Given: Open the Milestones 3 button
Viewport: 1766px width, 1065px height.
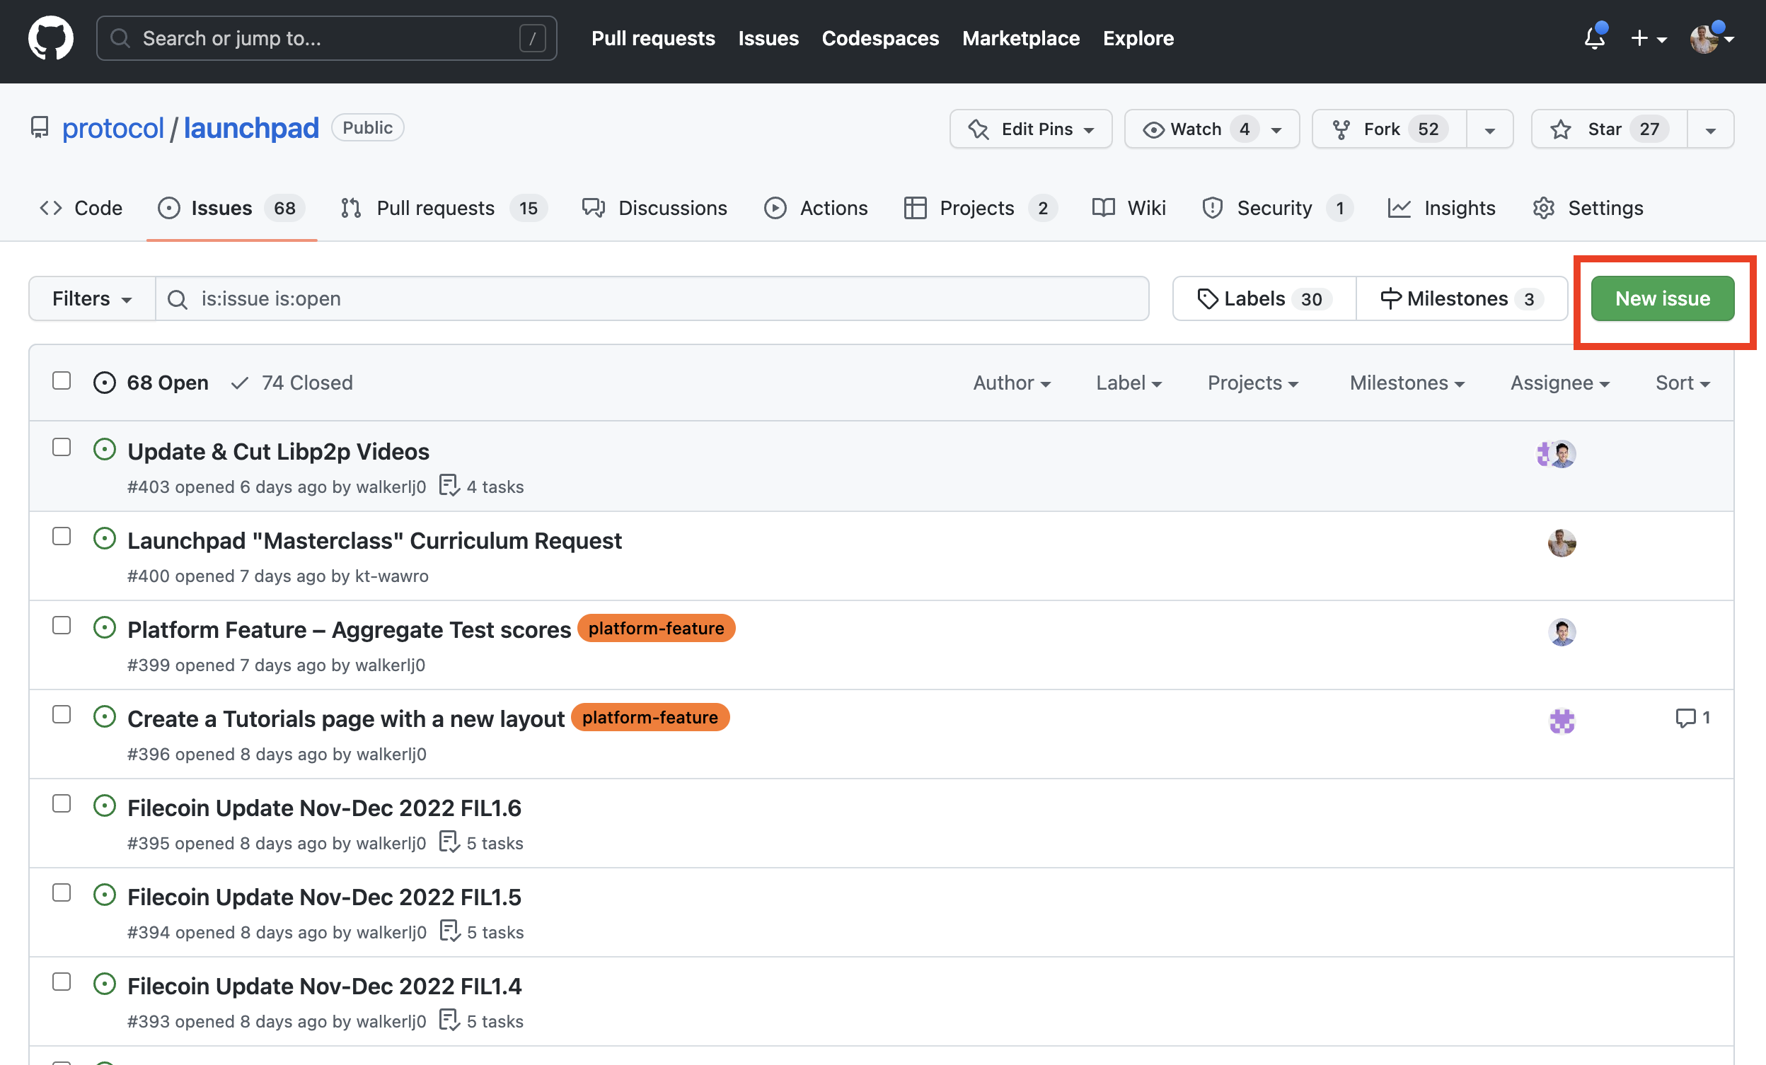Looking at the screenshot, I should pos(1462,298).
